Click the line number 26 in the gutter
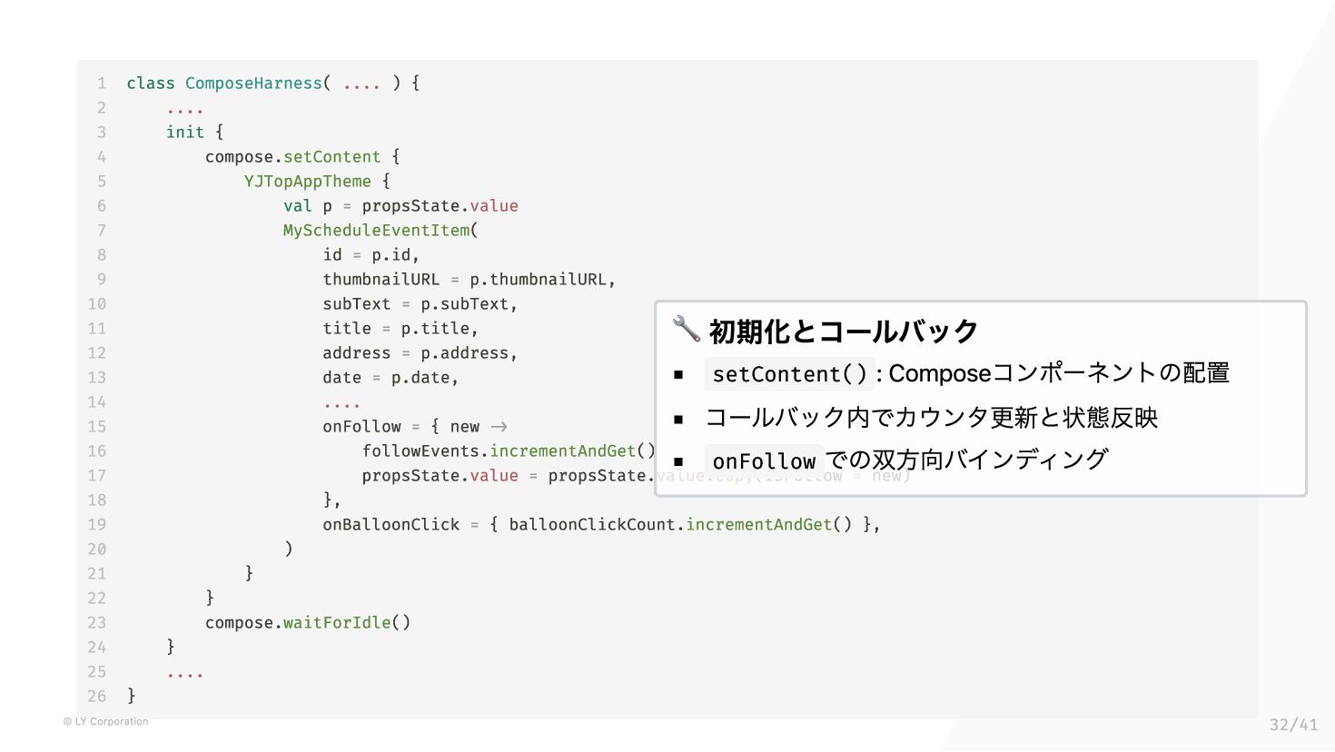This screenshot has width=1335, height=752. [96, 696]
